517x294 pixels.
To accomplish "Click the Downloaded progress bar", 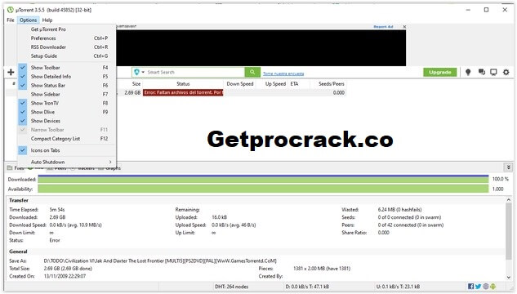I will coord(263,179).
